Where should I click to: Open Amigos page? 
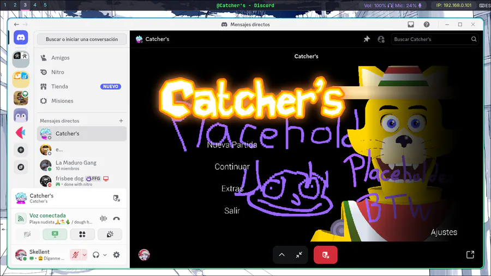click(82, 58)
